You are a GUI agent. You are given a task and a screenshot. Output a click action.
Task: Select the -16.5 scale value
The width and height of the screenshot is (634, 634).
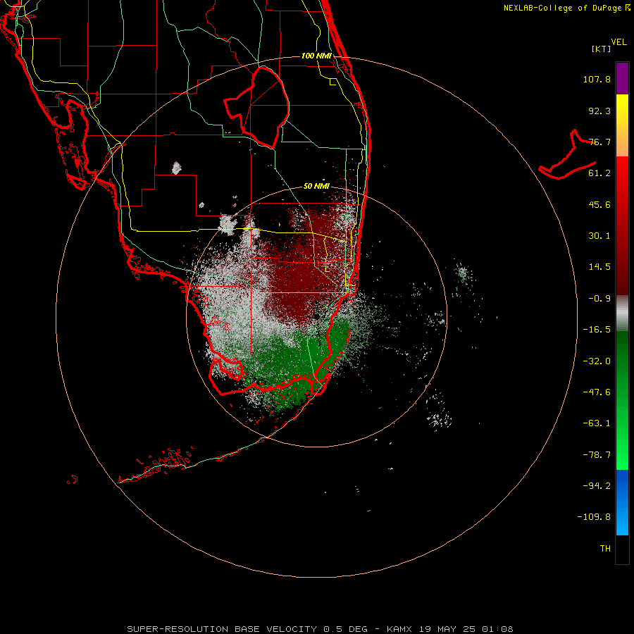tap(597, 330)
